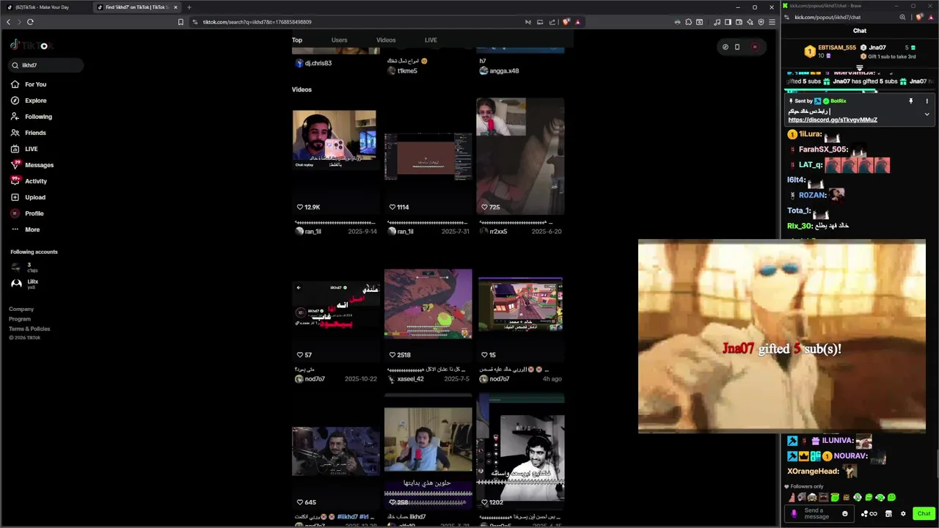Click the TikTok address bar URL
This screenshot has height=528, width=939.
(x=257, y=22)
